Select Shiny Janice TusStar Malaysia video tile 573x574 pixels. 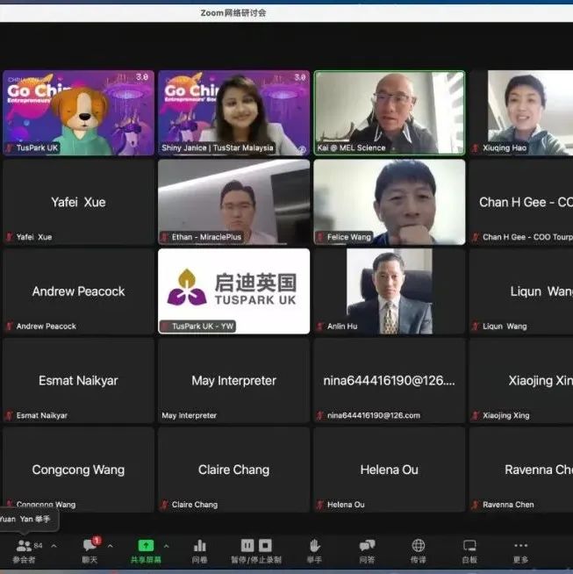[233, 112]
